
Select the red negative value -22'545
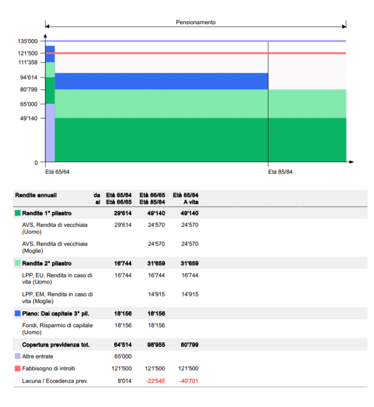click(156, 381)
